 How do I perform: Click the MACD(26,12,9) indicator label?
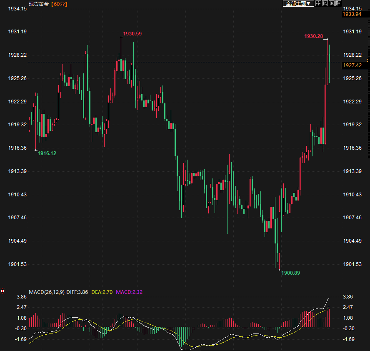coord(46,292)
